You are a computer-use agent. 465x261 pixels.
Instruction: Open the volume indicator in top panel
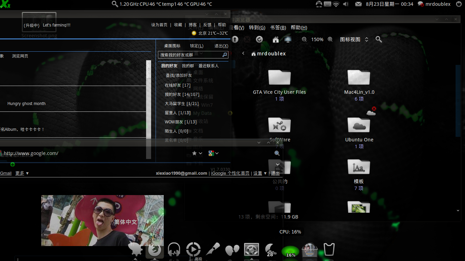pos(346,4)
